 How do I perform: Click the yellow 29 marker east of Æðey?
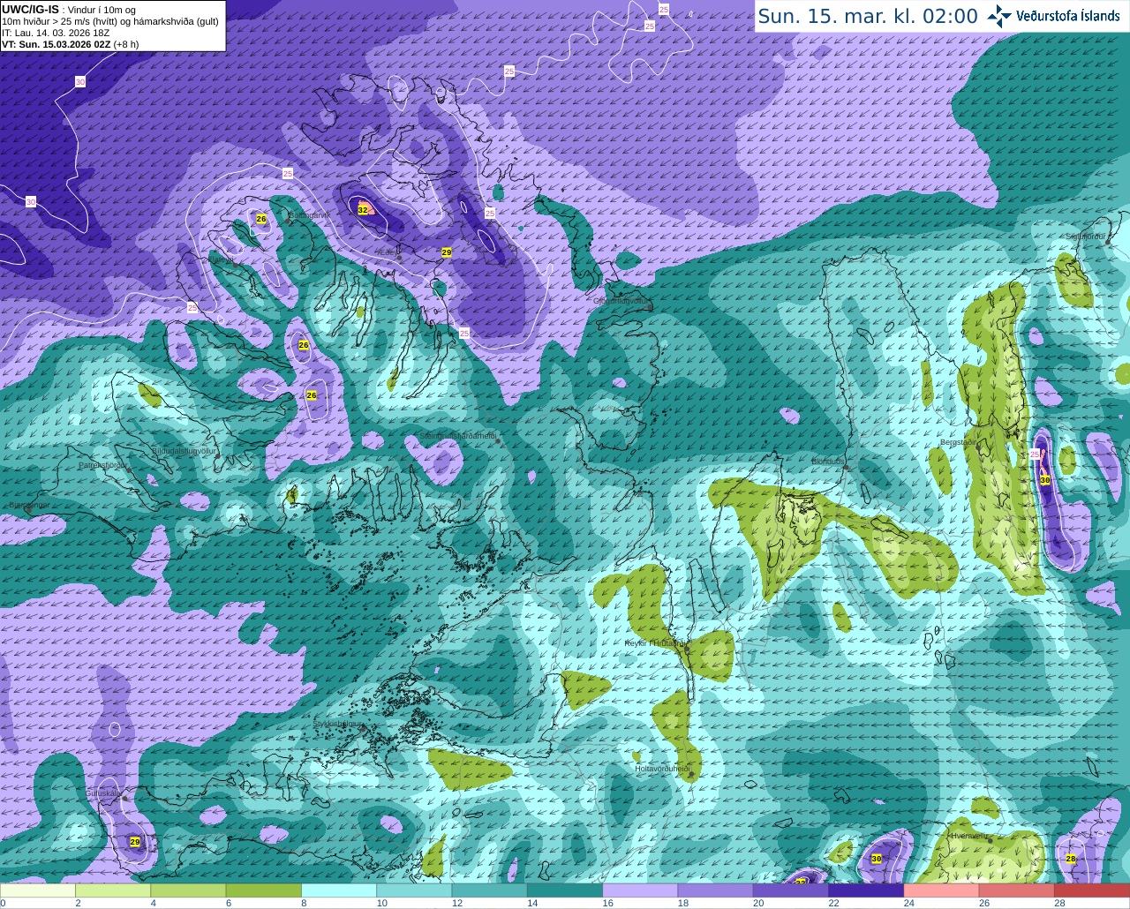(447, 252)
